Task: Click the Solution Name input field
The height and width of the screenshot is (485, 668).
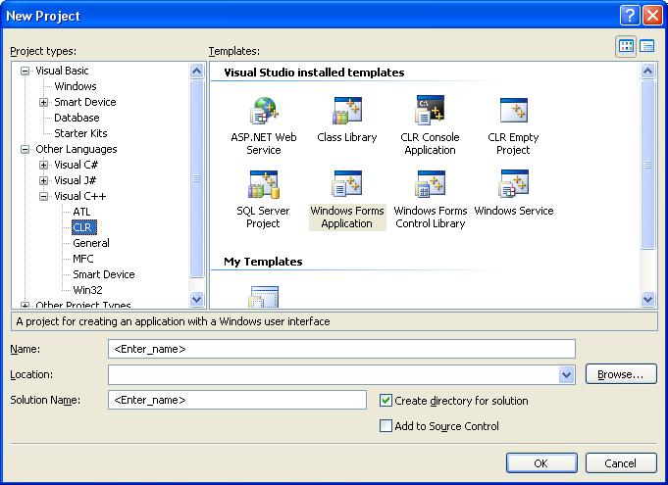Action: pos(236,400)
